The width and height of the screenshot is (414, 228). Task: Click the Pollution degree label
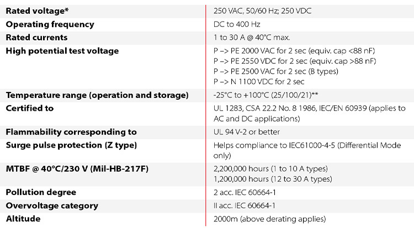[41, 192]
